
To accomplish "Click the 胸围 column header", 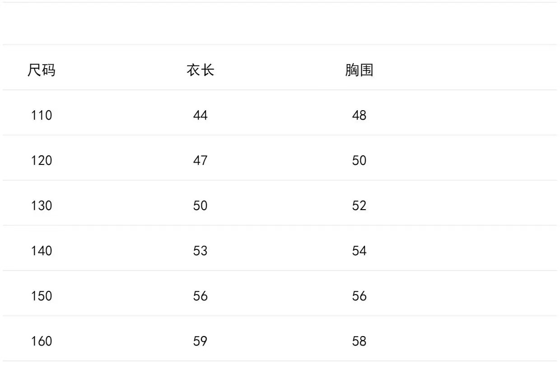I will tap(359, 70).
